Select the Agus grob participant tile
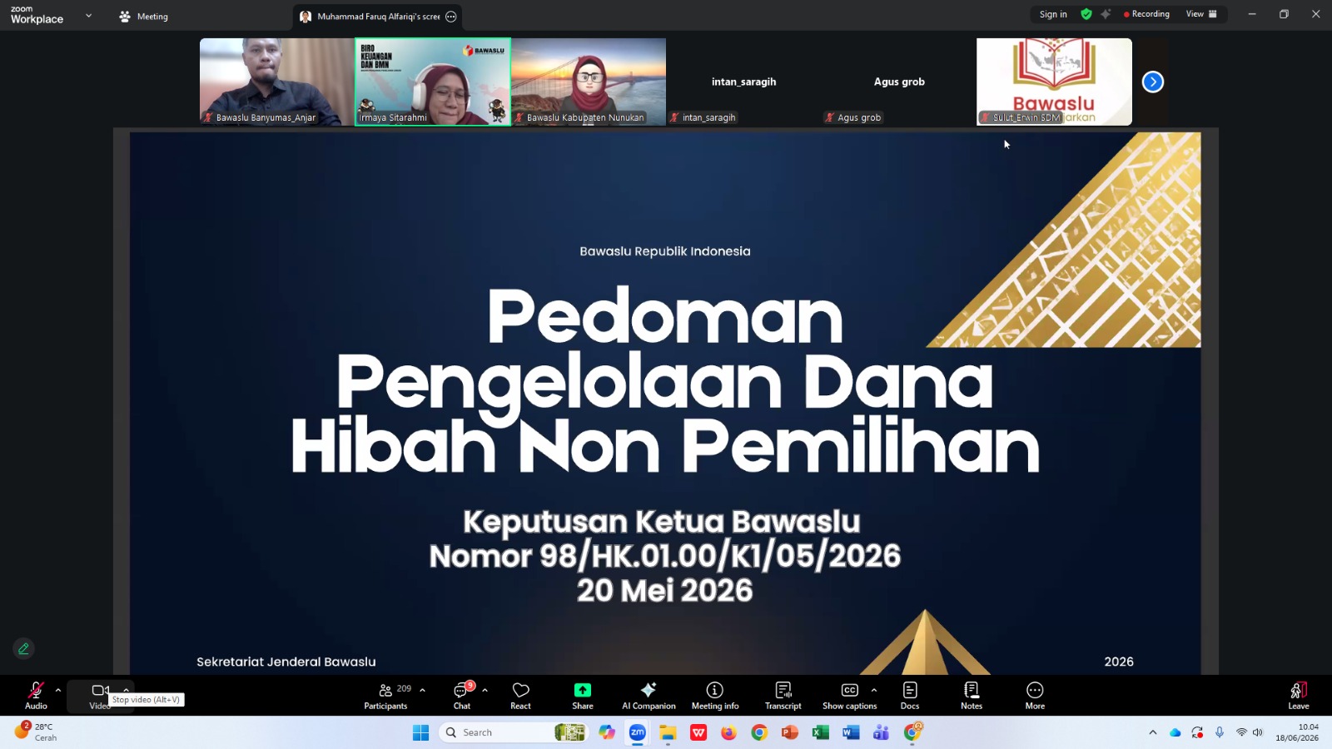This screenshot has height=749, width=1332. tap(899, 82)
